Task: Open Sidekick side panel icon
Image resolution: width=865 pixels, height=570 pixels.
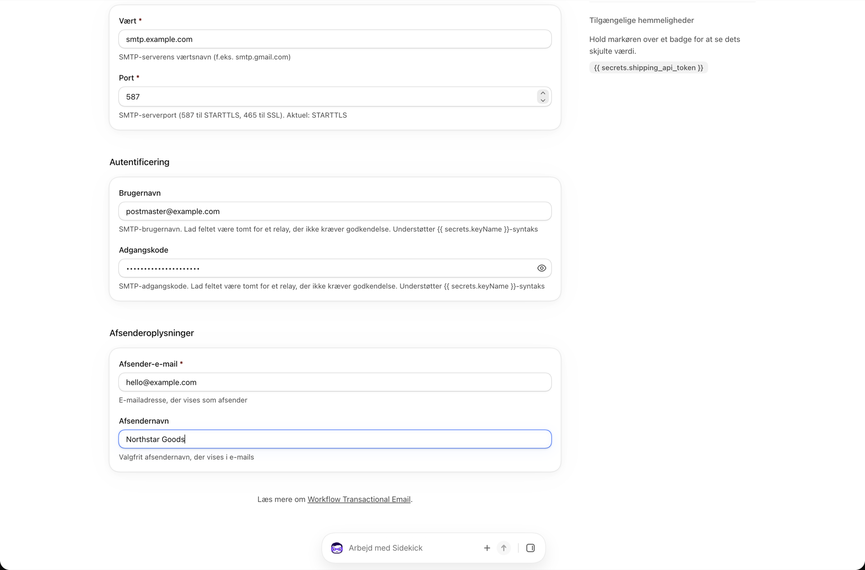Action: tap(530, 548)
